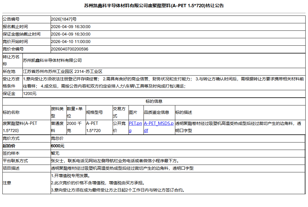The width and height of the screenshot is (308, 207).
Task: Click note 3 about signing contract within 2 days
Action: point(118,190)
